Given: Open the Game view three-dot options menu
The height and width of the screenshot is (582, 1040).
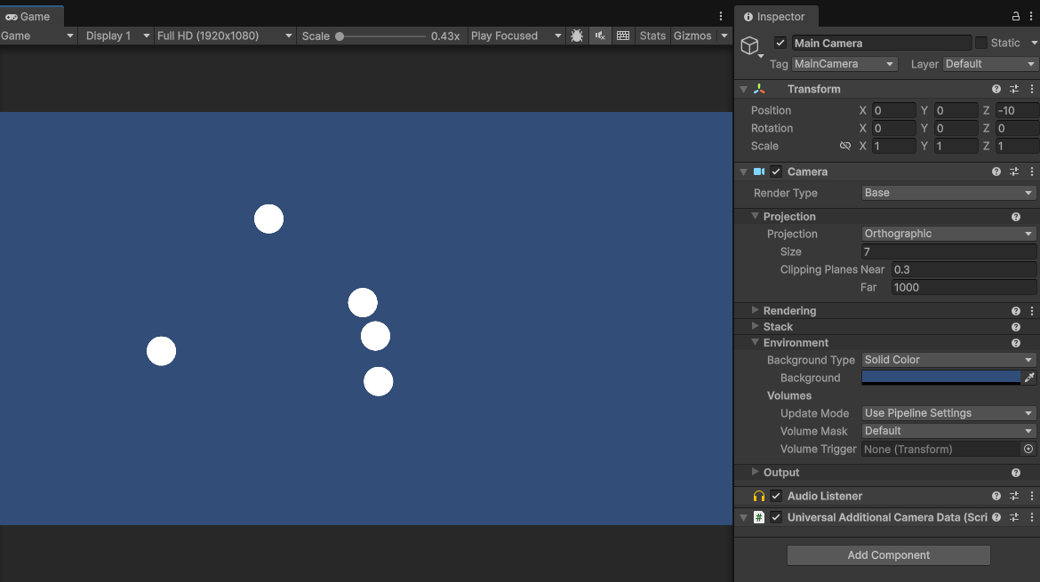Looking at the screenshot, I should (721, 17).
